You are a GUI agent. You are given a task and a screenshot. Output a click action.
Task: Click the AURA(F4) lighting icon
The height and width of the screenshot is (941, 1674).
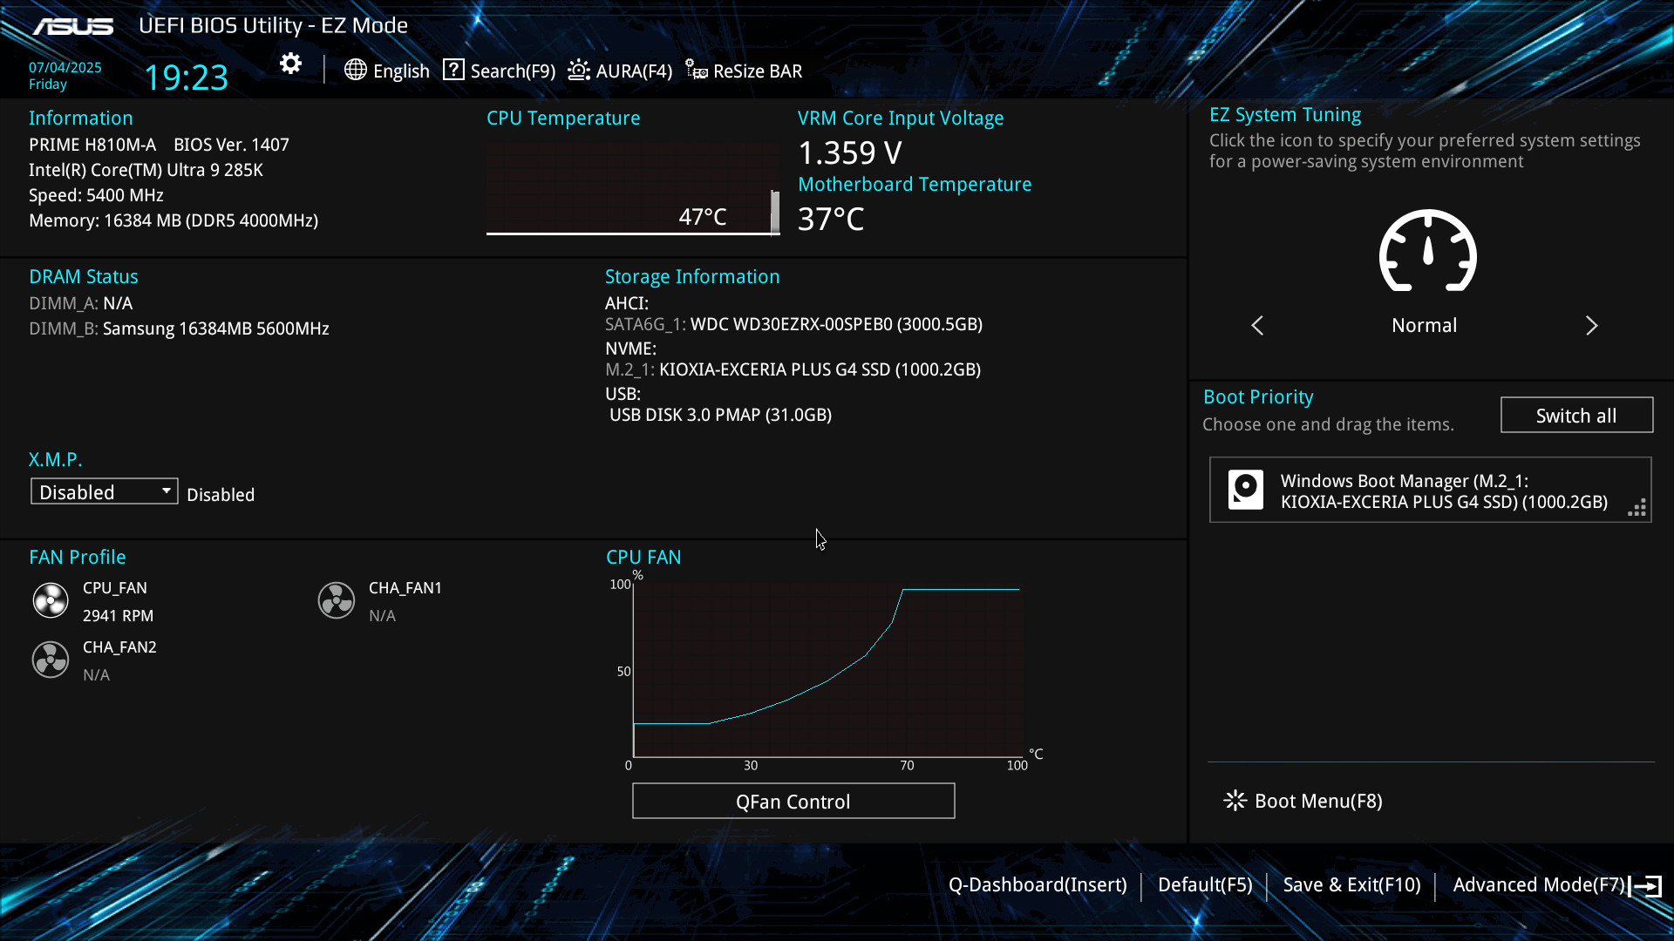[x=579, y=70]
